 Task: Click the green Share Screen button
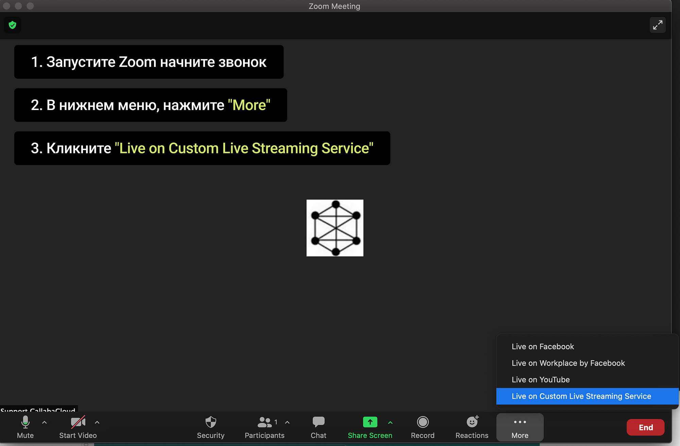(370, 427)
